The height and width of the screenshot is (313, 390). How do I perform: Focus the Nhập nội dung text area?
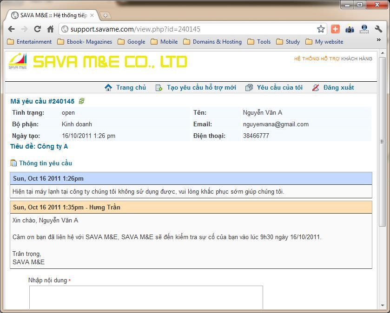[x=146, y=298]
